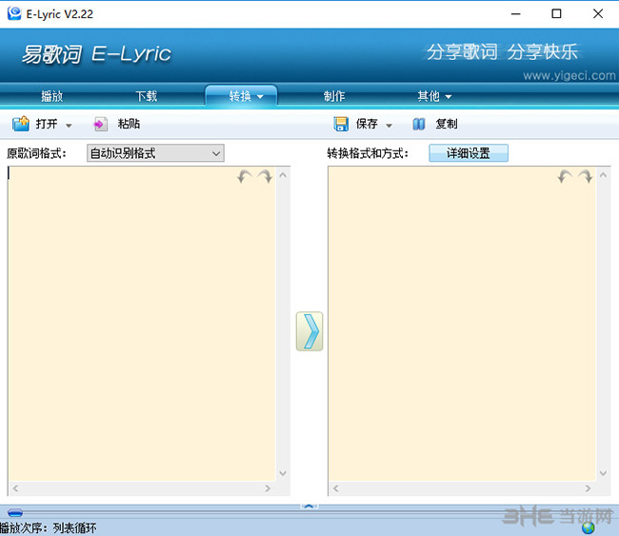
Task: Click the globe icon in the status bar
Action: click(x=589, y=527)
